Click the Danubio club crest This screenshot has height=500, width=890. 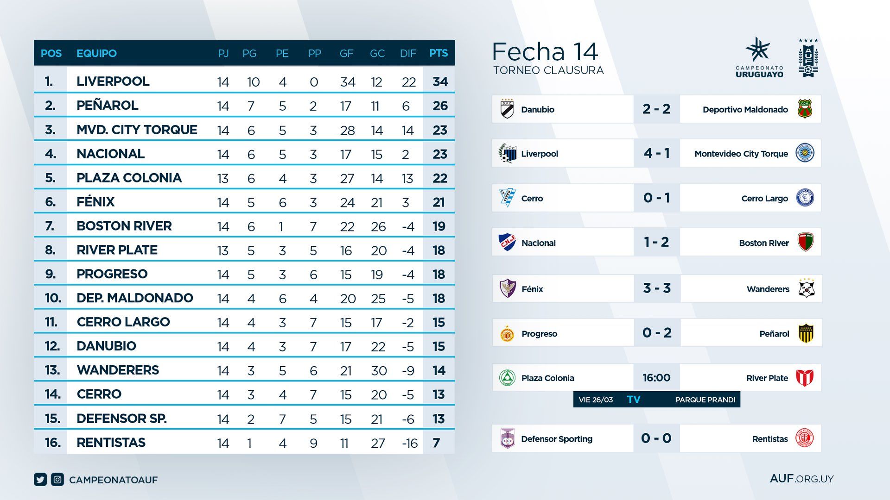(507, 109)
